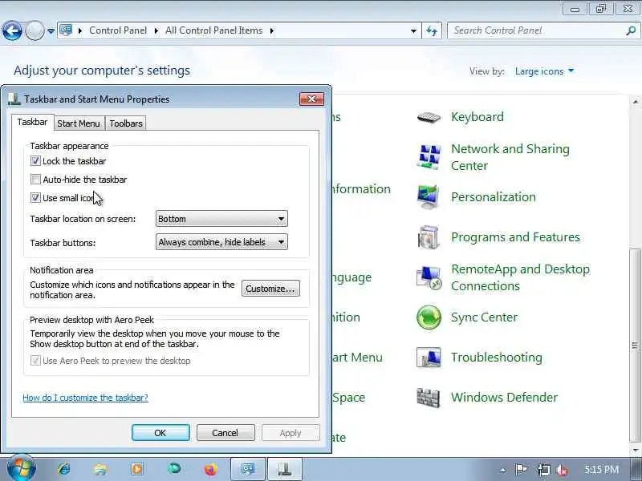Screen dimensions: 642x481
Task: Open the Troubleshooting icon
Action: tap(429, 357)
